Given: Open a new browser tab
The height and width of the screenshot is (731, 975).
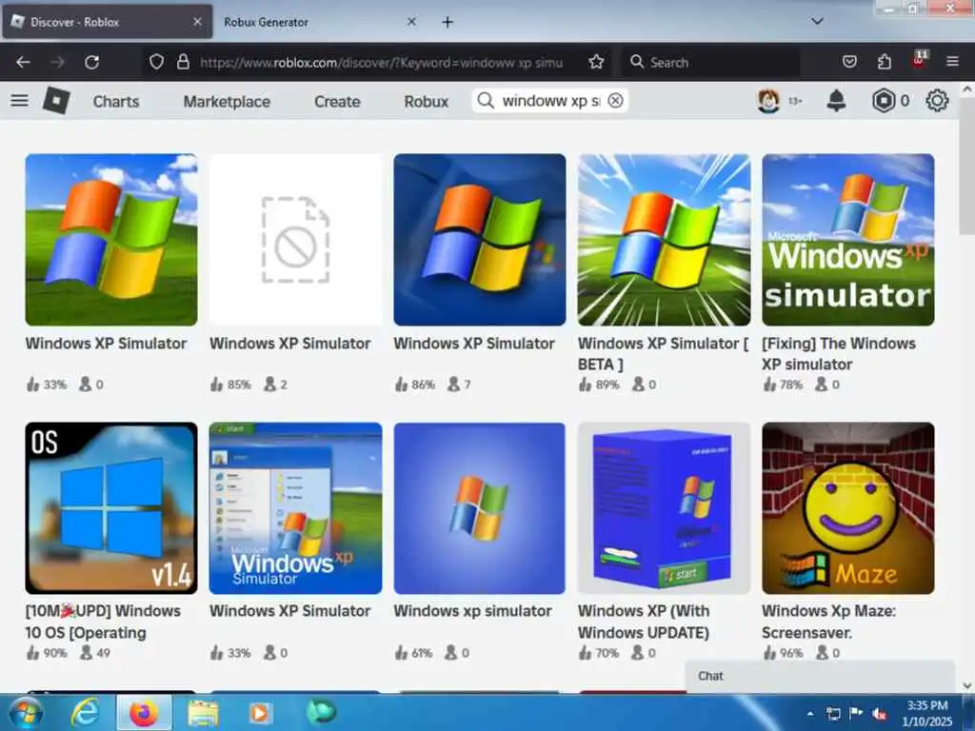Looking at the screenshot, I should tap(448, 22).
